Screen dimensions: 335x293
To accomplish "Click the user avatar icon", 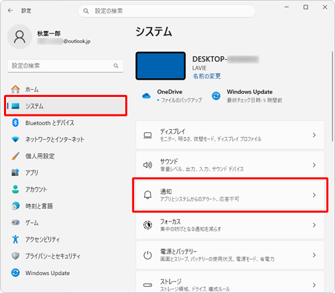I will pyautogui.click(x=19, y=37).
